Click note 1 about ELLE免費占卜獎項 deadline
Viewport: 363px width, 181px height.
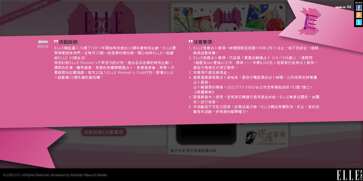pos(254,50)
